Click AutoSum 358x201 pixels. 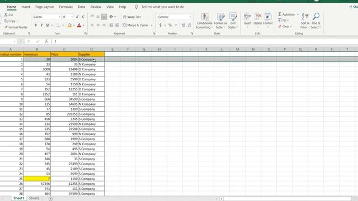coord(286,15)
